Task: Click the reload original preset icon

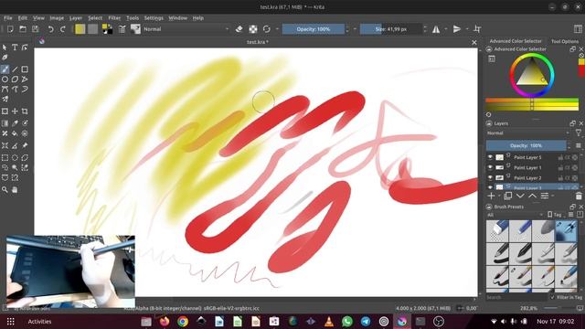Action: (x=266, y=29)
